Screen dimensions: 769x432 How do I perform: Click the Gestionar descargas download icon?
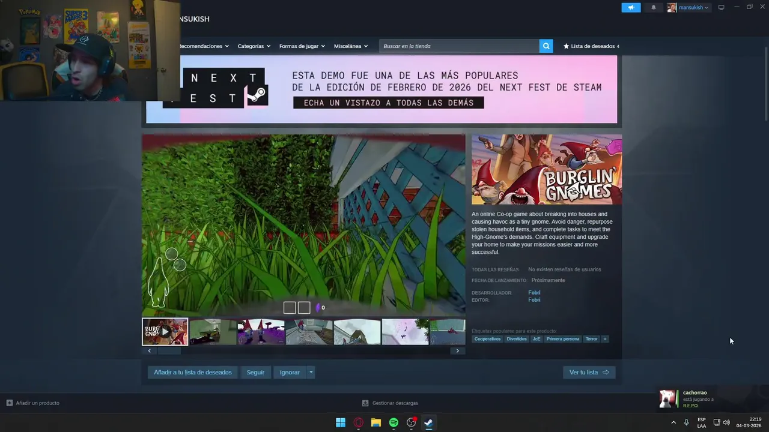tap(365, 403)
